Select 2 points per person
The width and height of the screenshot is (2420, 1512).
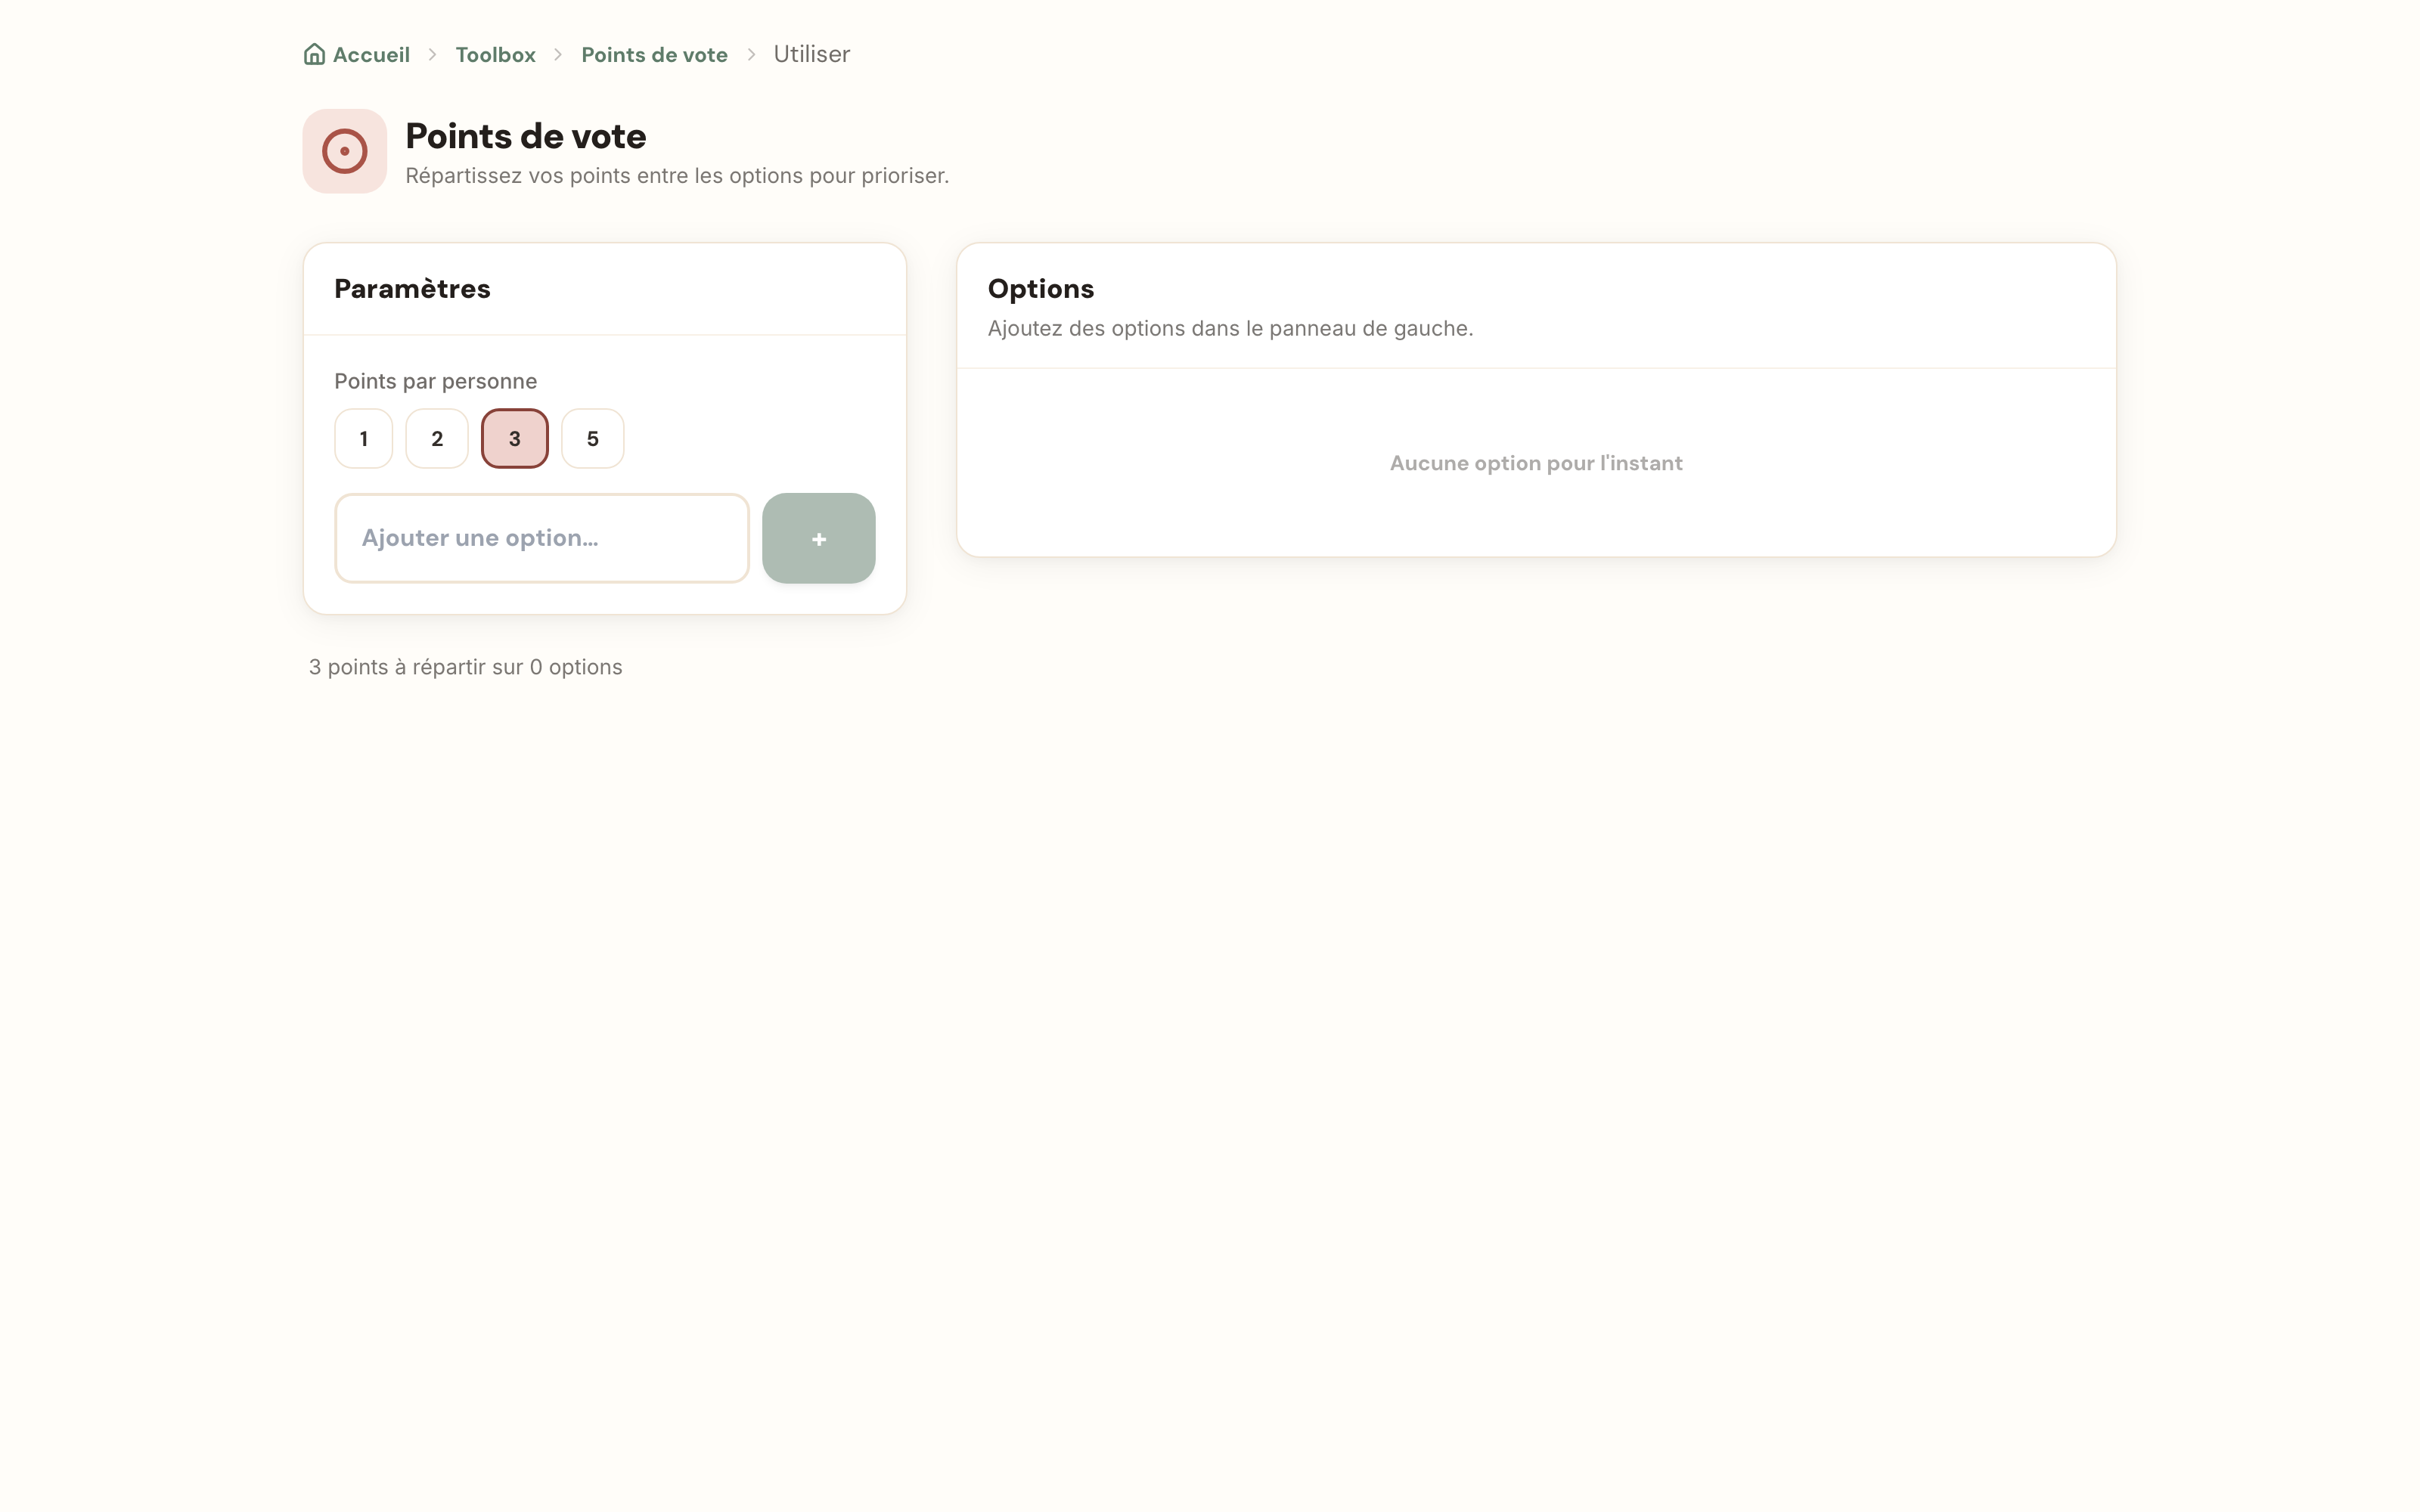(x=437, y=438)
